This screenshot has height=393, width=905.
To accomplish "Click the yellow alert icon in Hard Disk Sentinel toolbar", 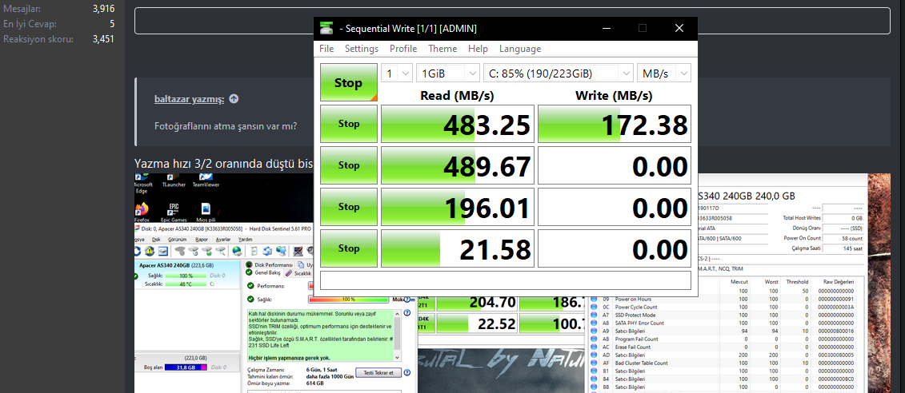I will point(149,251).
